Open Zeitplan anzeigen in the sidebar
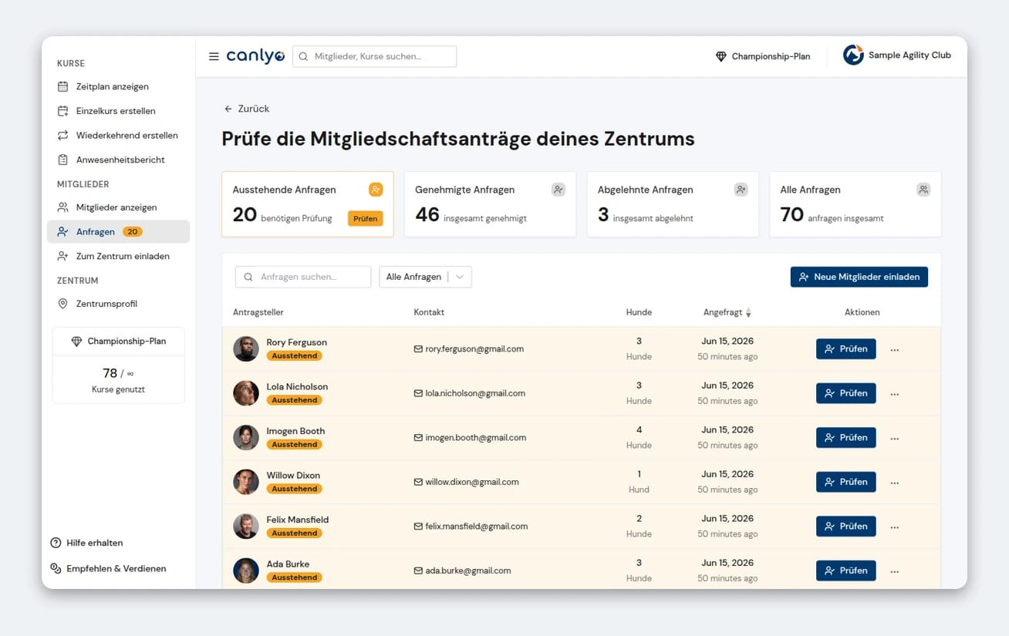 coord(118,86)
